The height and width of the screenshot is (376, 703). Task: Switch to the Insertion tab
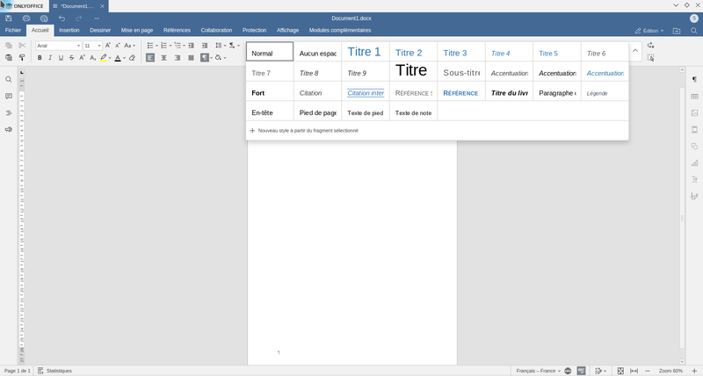click(69, 30)
